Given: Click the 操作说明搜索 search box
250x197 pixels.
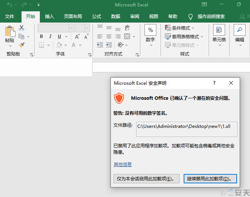Looking at the screenshot, I should [211, 16].
